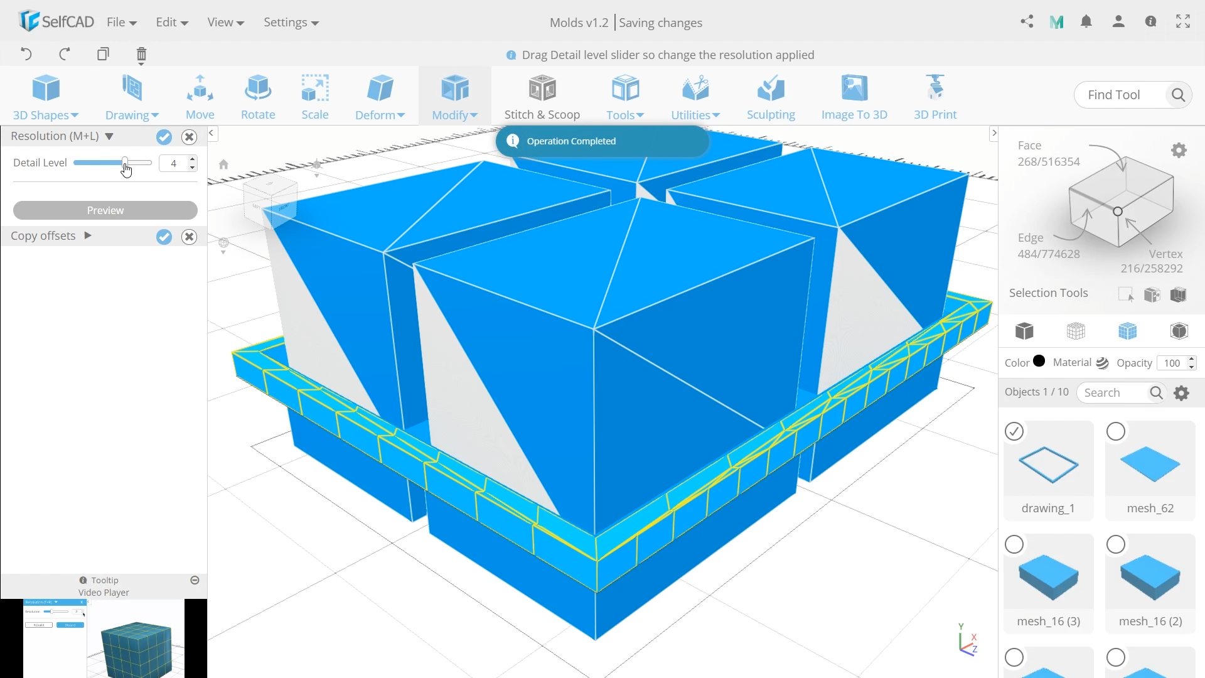Open the Image To 3D tool

(854, 97)
